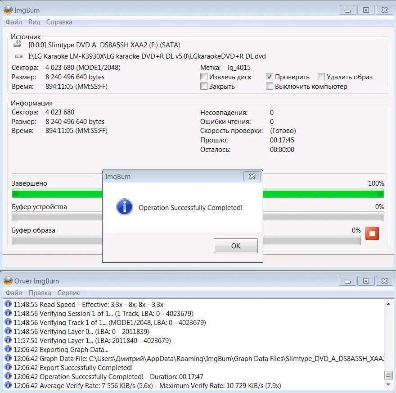Maximize the ImgBurn log window
The height and width of the screenshot is (393, 396).
pos(366,281)
